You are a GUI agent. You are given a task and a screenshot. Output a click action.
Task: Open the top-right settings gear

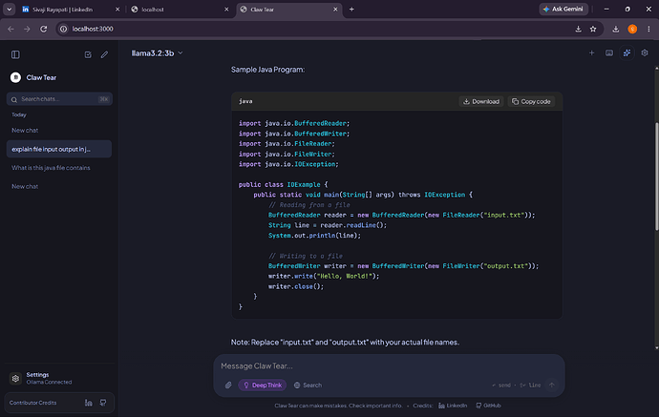(645, 52)
